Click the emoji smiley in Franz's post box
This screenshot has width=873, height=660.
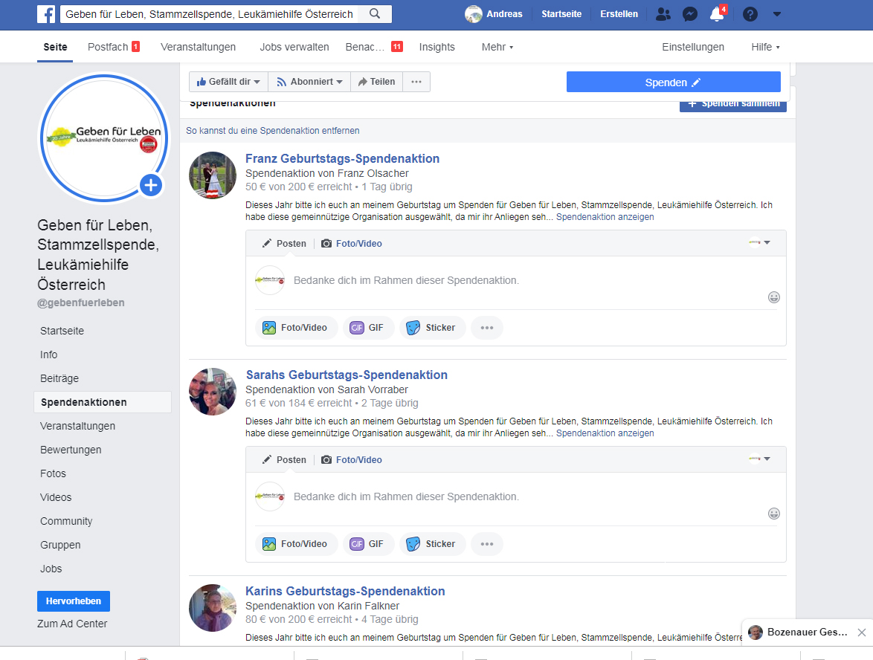pos(773,297)
